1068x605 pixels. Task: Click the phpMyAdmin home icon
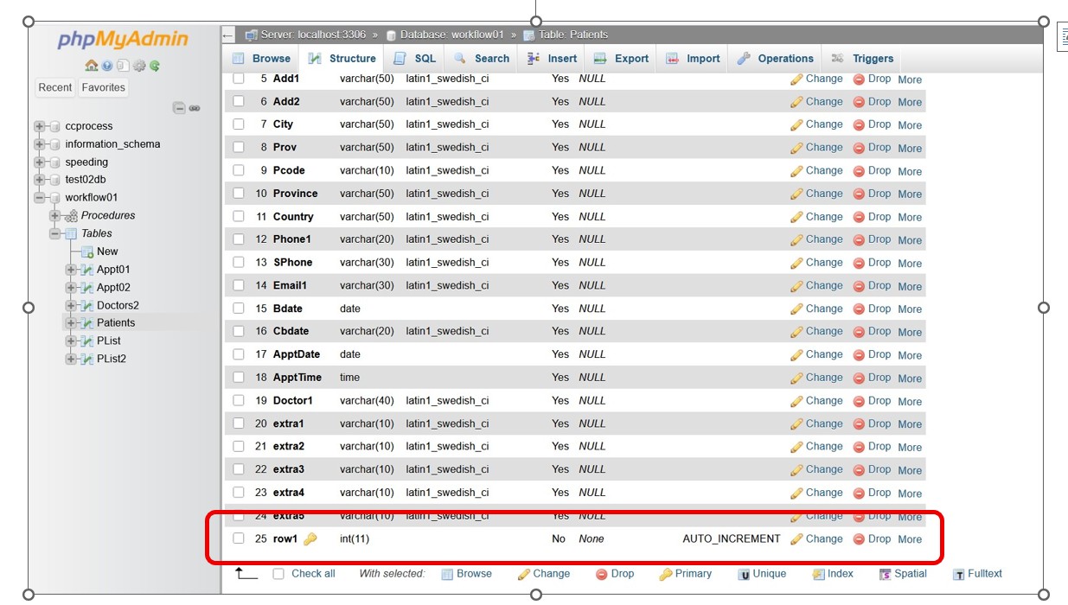[91, 66]
